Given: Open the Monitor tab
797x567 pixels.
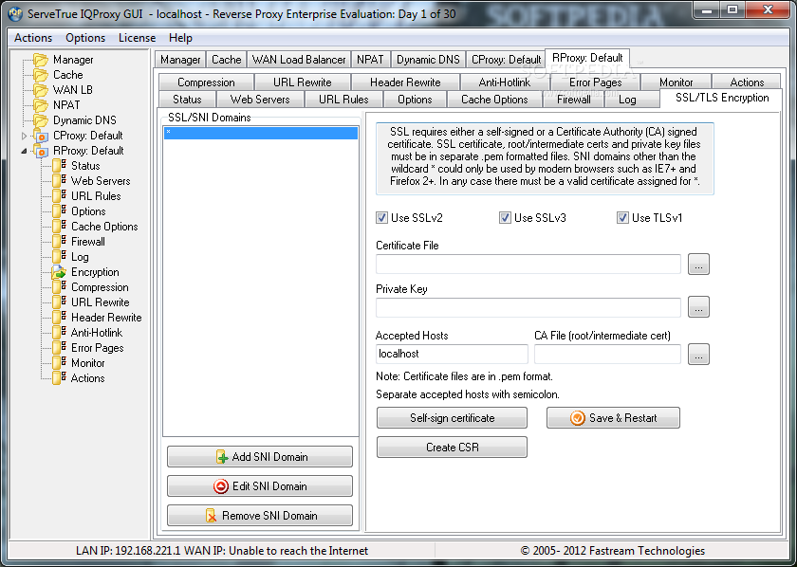Looking at the screenshot, I should click(676, 82).
